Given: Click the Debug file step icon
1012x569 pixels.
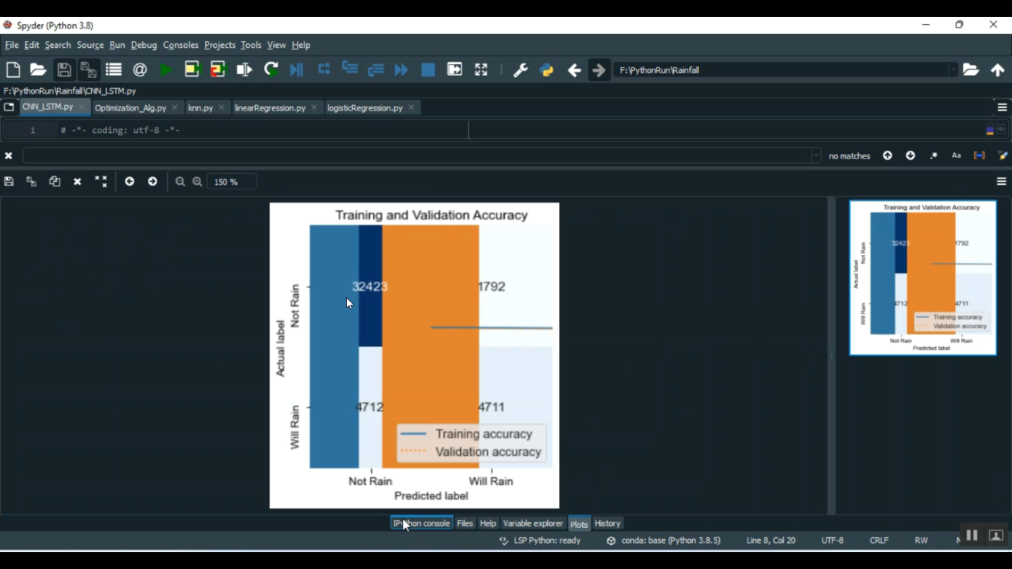Looking at the screenshot, I should 297,70.
